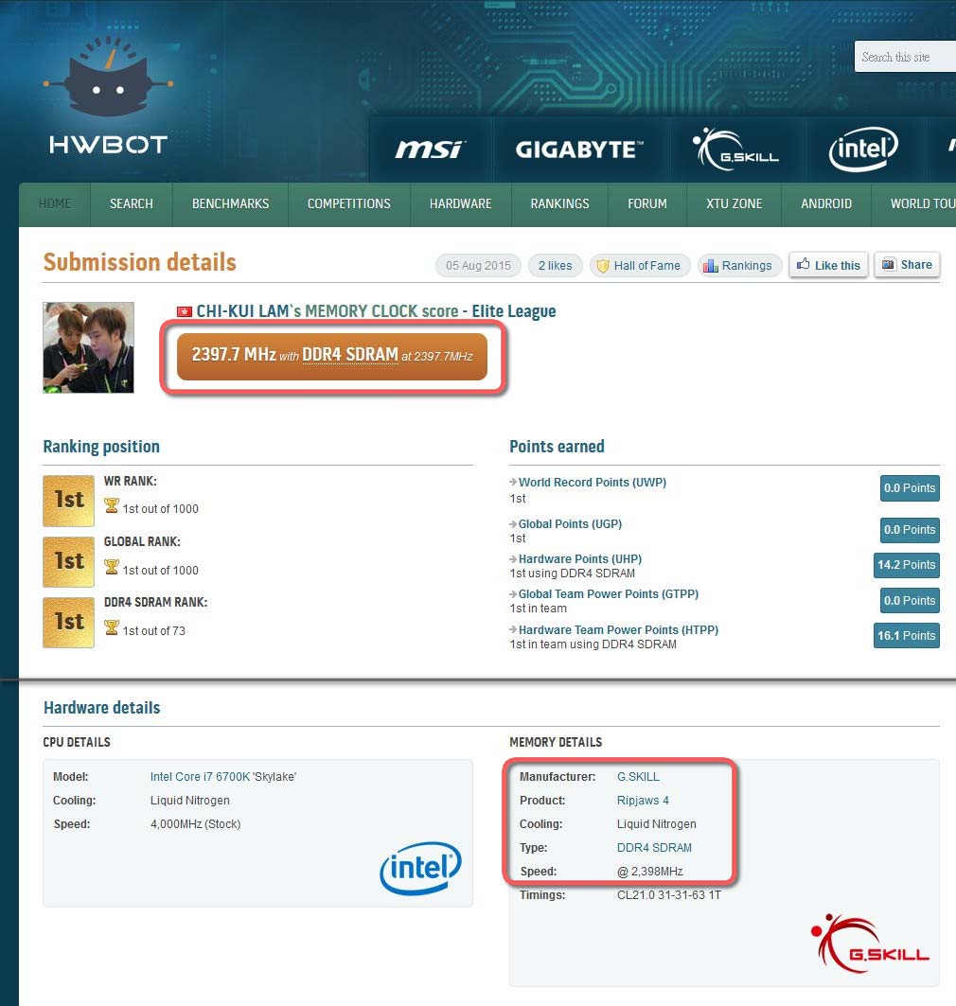Click the GIGABYTE sponsor logo
This screenshot has height=1006, width=956.
(x=577, y=150)
